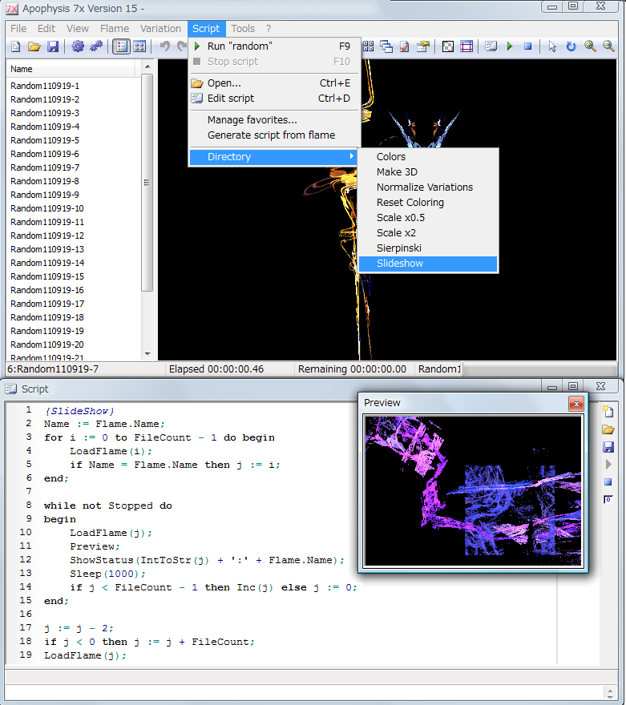Click flame list scroll down arrow
The height and width of the screenshot is (705, 626).
click(x=147, y=354)
